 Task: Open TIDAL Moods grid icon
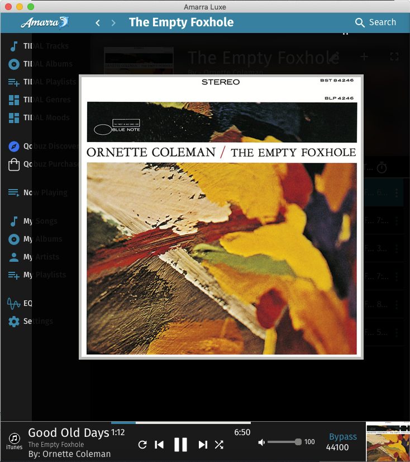13,117
